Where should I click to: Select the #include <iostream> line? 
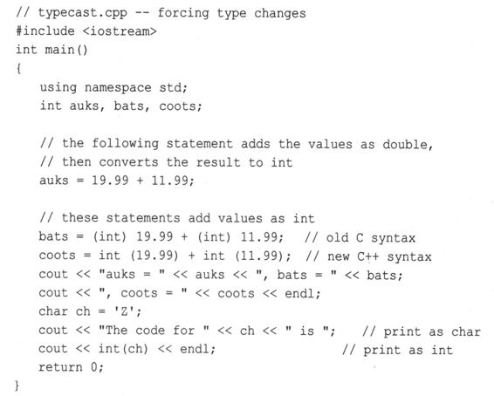click(86, 31)
